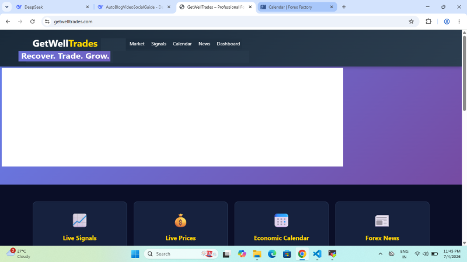Viewport: 467px width, 262px height.
Task: Bookmark this page with the star icon
Action: (411, 22)
